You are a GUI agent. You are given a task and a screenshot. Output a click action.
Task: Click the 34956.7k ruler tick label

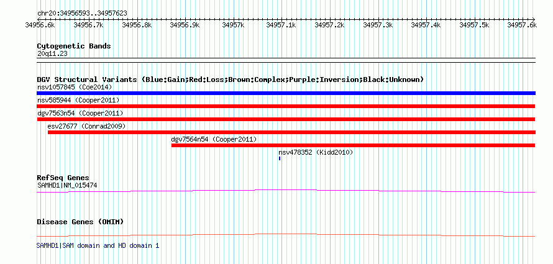[x=88, y=25]
